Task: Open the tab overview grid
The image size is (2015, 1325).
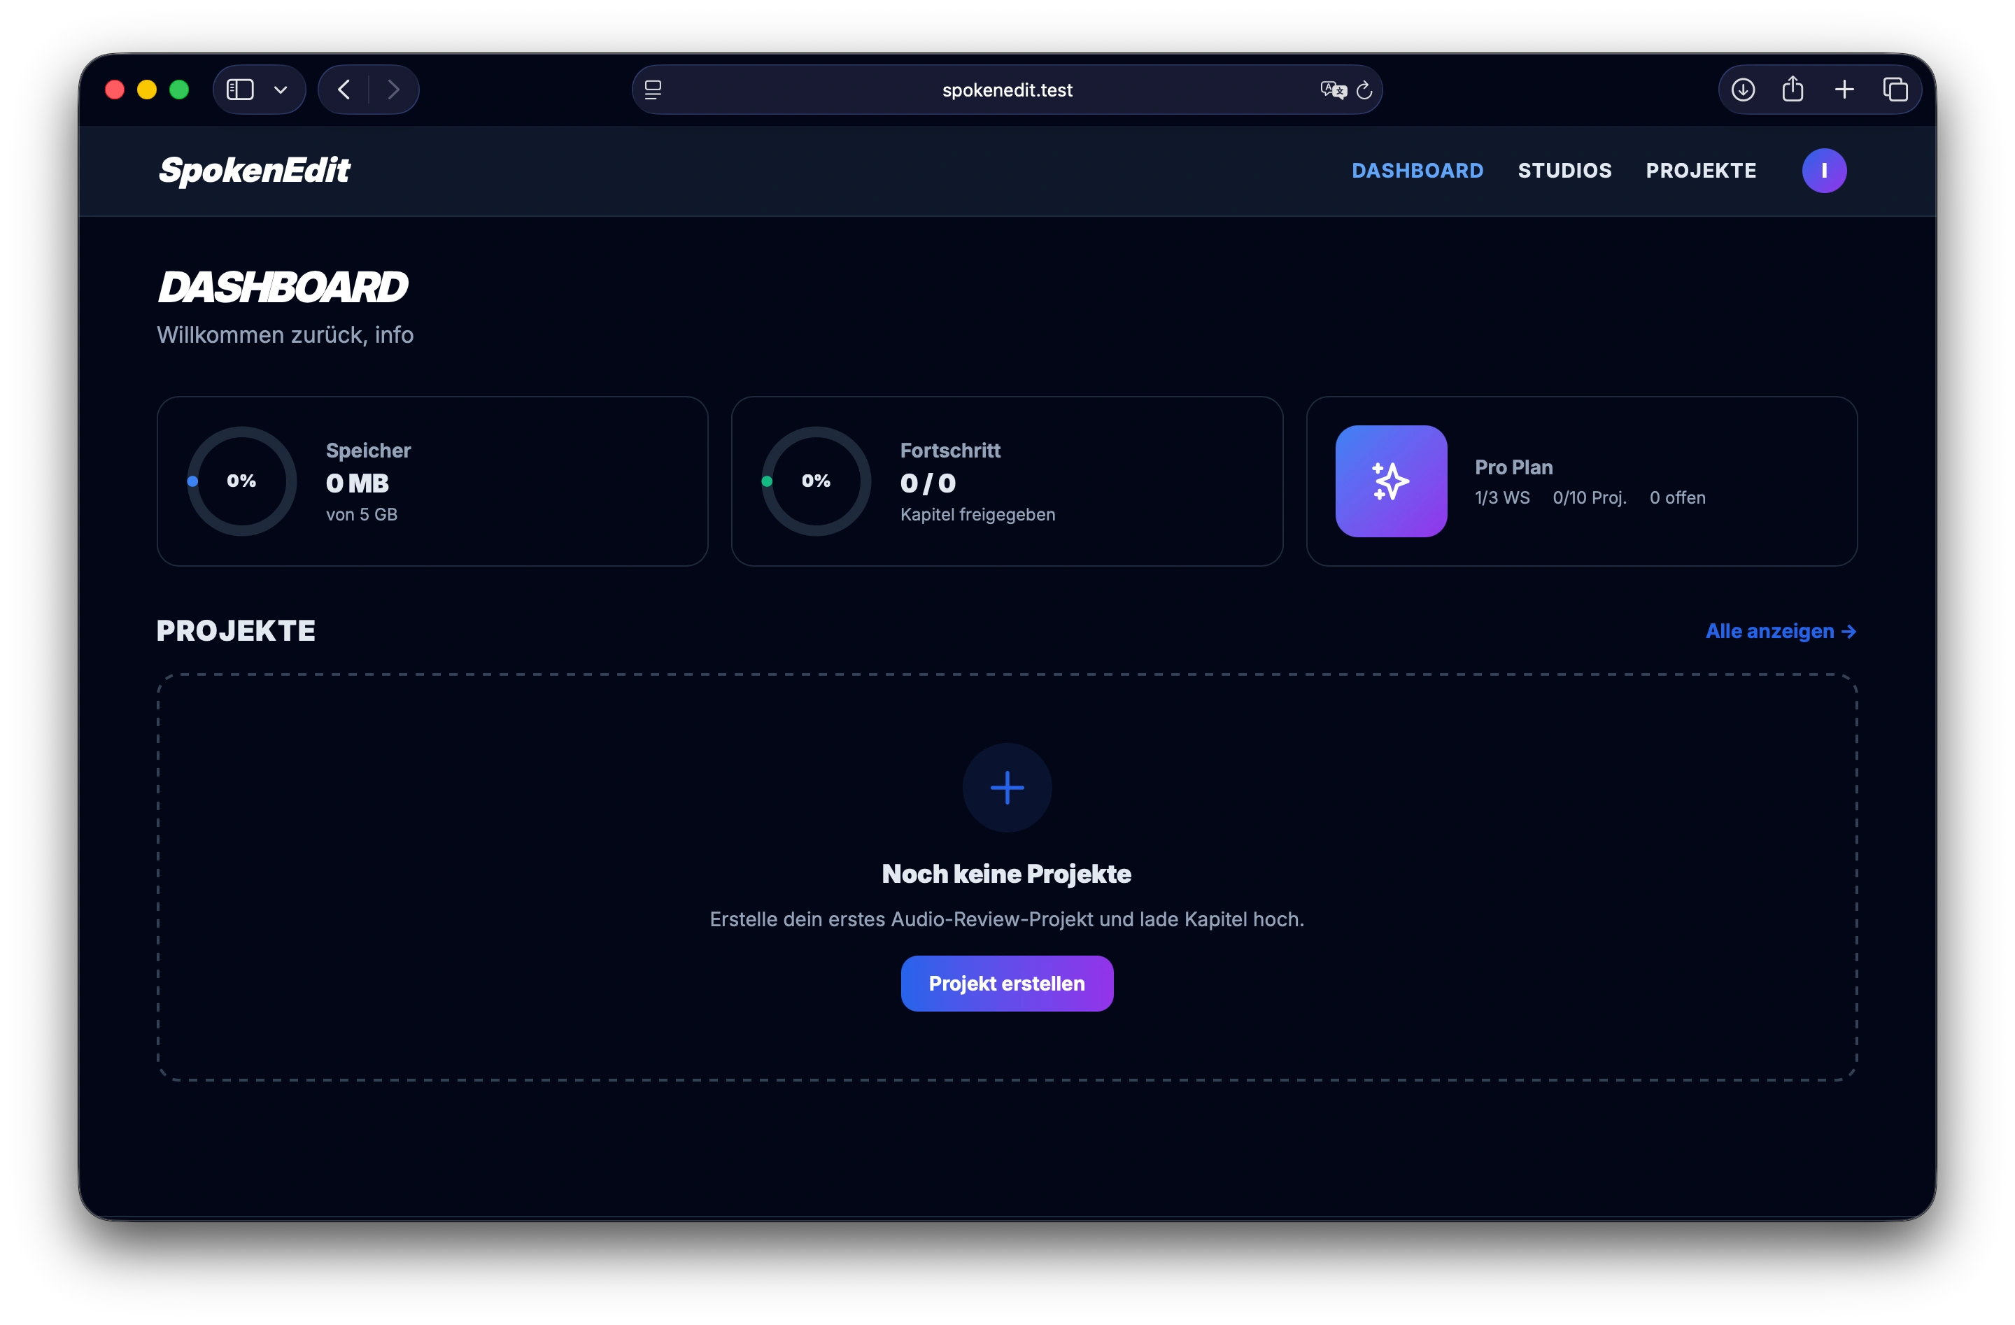Action: click(x=1895, y=89)
